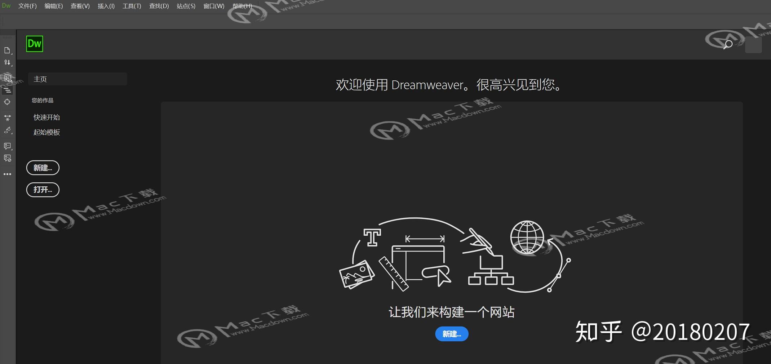This screenshot has width=771, height=364.
Task: Click the search magnifier icon
Action: click(x=728, y=44)
